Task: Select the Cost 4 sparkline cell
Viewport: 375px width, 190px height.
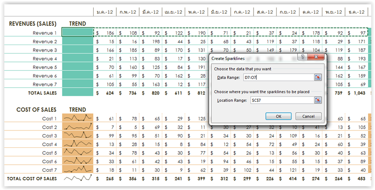Action: pos(77,144)
